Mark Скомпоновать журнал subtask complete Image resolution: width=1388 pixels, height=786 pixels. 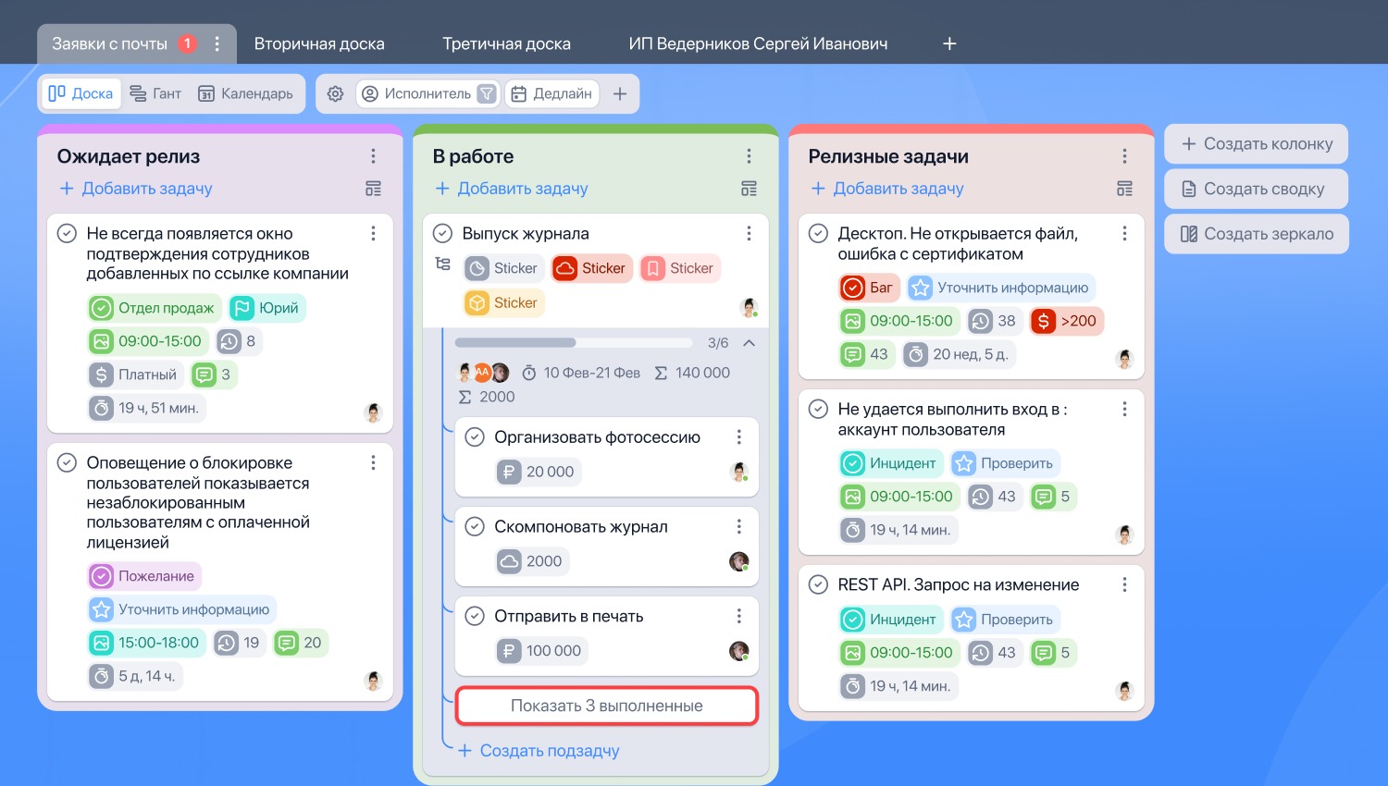coord(475,526)
